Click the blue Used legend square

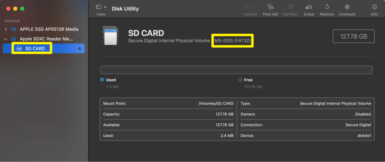102,80
